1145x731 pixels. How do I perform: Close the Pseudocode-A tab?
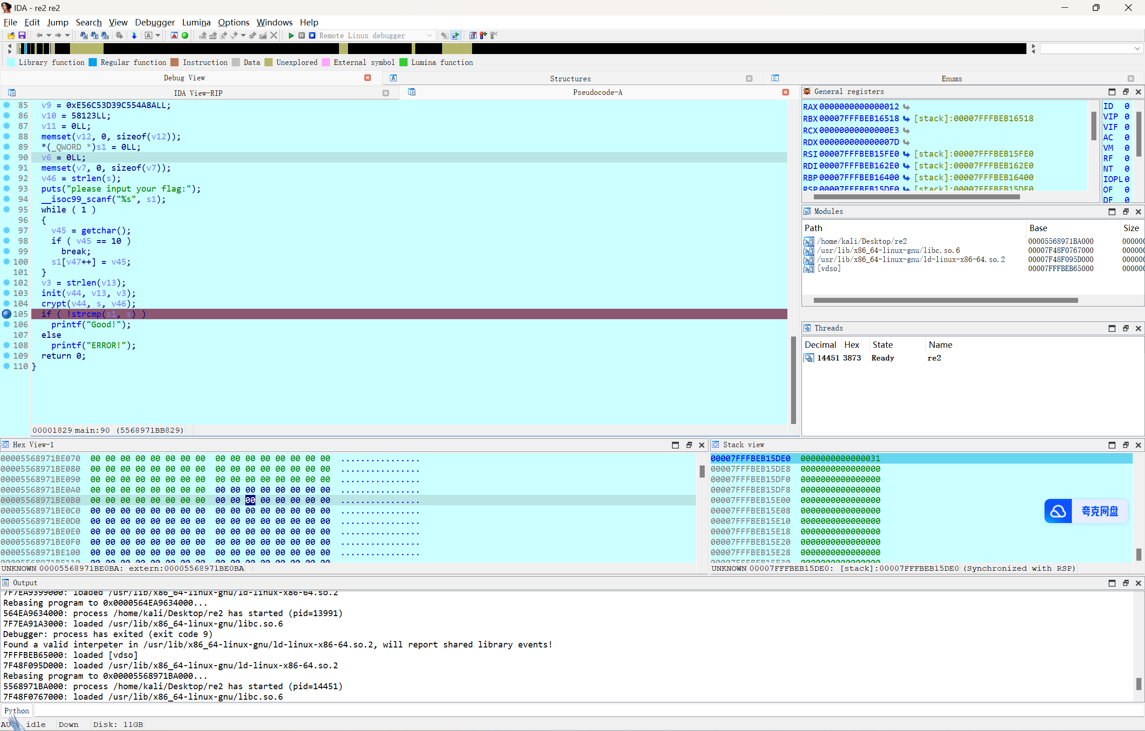(785, 92)
